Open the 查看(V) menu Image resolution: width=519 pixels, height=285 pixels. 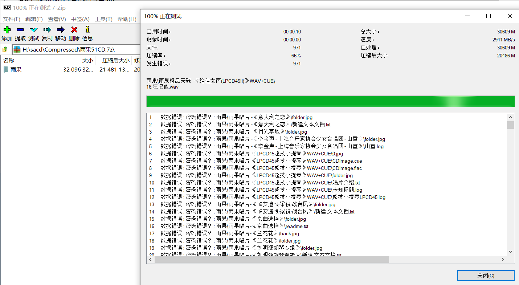[x=57, y=19]
